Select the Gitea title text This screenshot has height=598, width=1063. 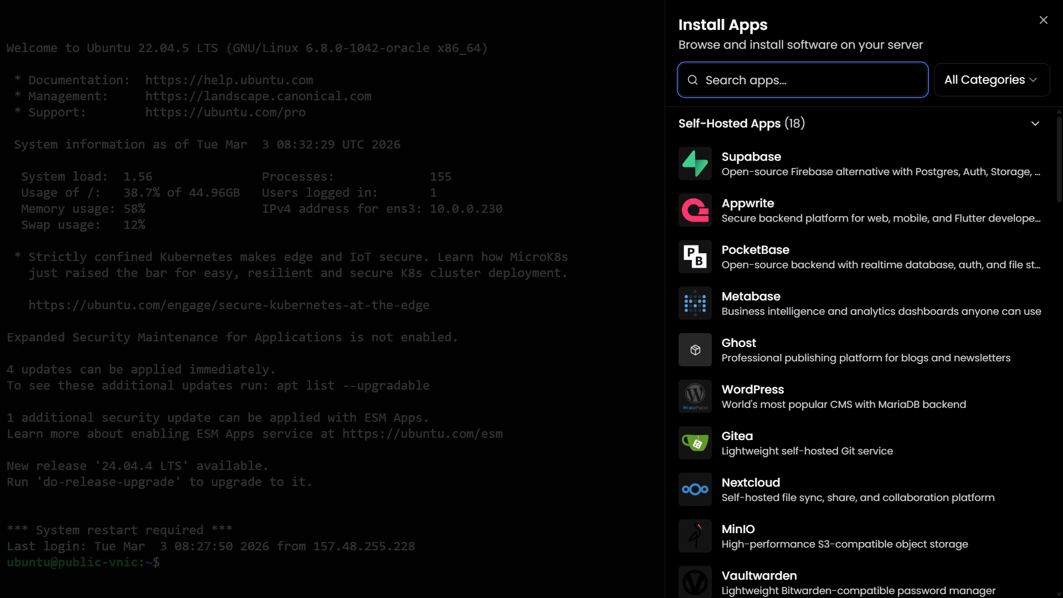[x=737, y=436]
